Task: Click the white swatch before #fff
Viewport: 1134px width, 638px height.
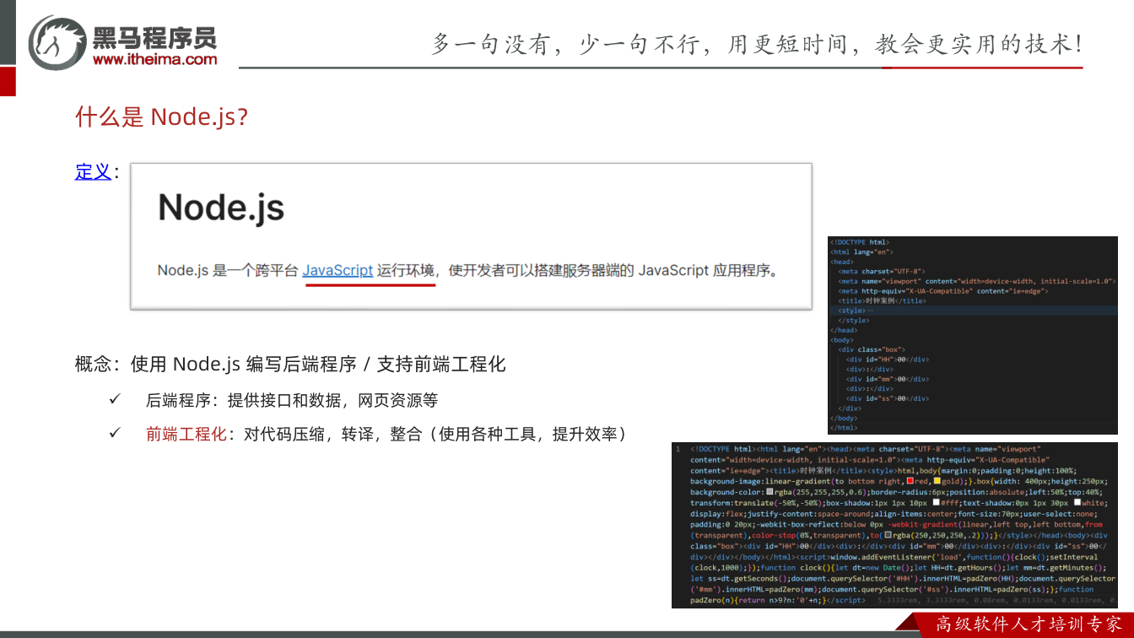Action: click(936, 503)
